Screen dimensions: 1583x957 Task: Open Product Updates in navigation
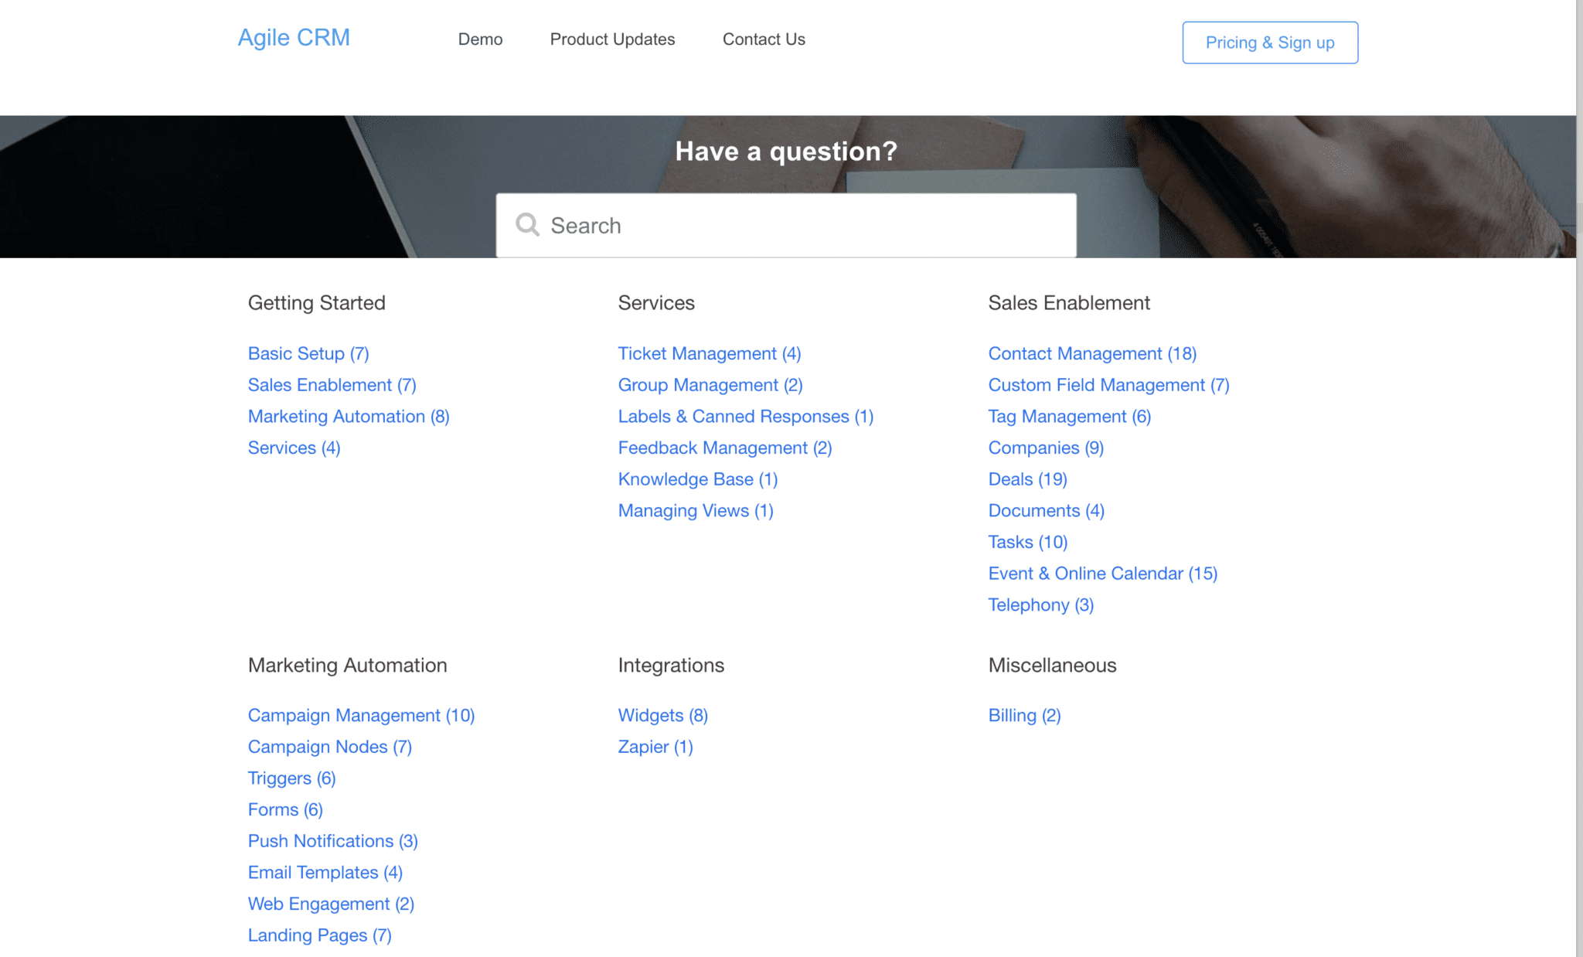[x=612, y=39]
